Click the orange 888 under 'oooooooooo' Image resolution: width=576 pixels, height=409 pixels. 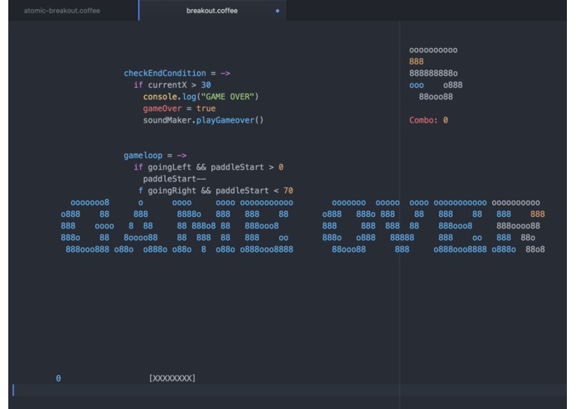coord(417,61)
